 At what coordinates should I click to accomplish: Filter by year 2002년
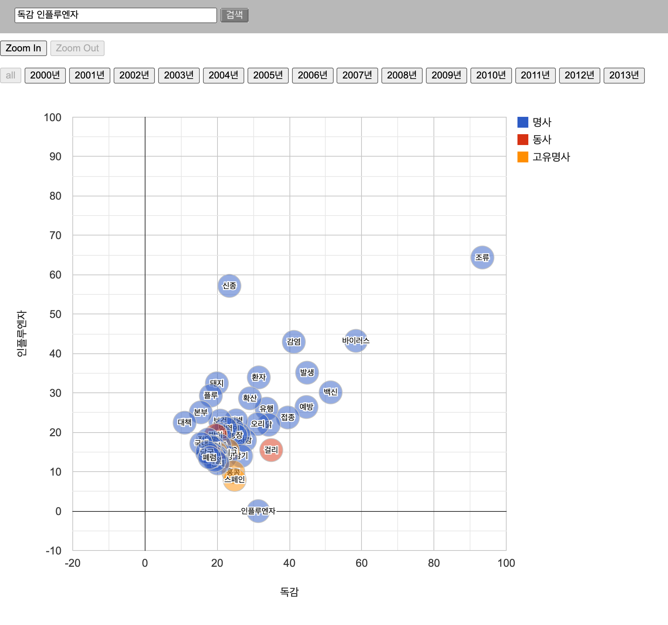[134, 75]
